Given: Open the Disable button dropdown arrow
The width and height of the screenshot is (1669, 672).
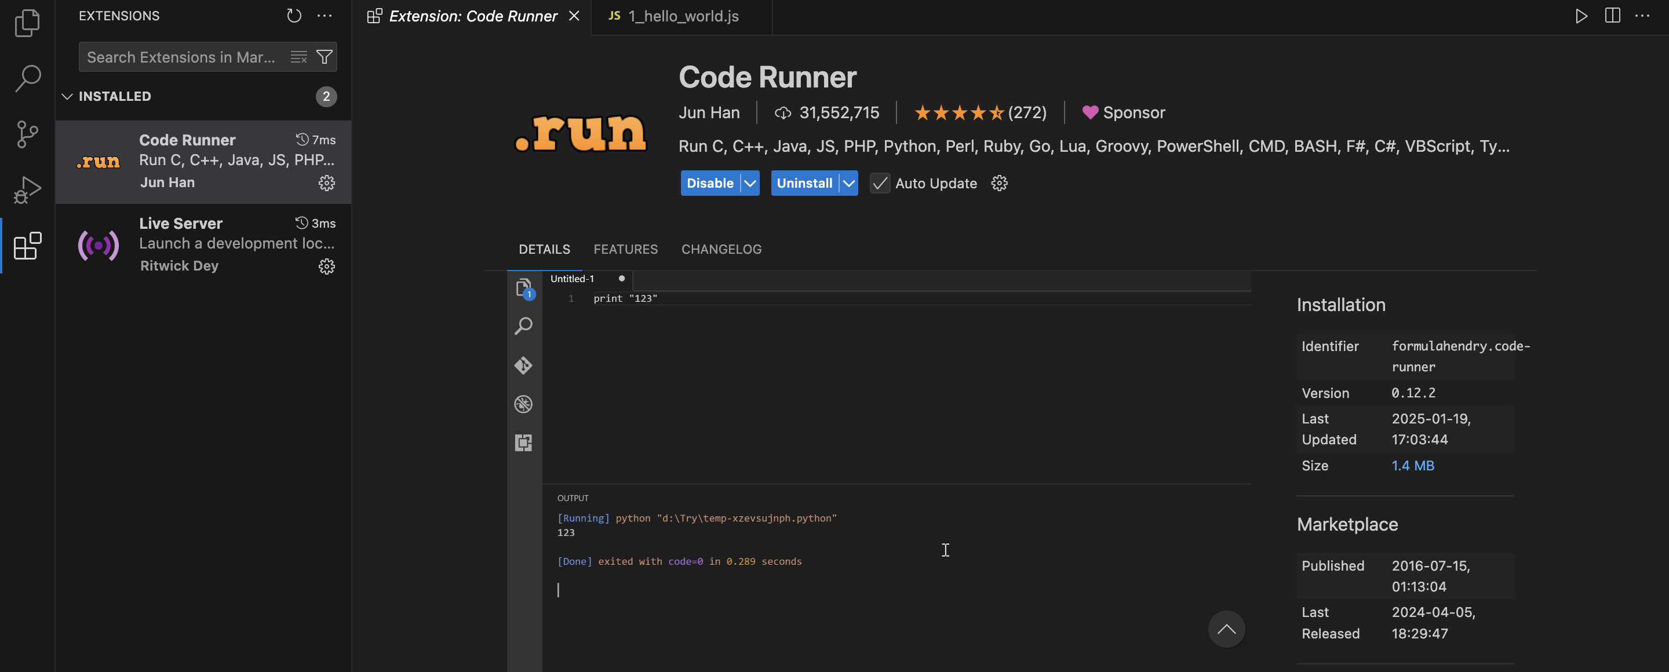Looking at the screenshot, I should [x=750, y=183].
